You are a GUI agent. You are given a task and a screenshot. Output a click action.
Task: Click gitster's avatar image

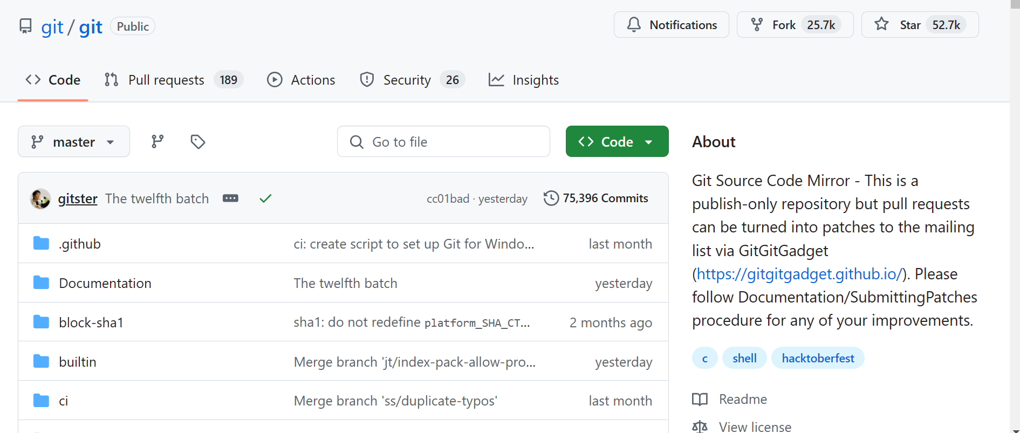(x=40, y=199)
